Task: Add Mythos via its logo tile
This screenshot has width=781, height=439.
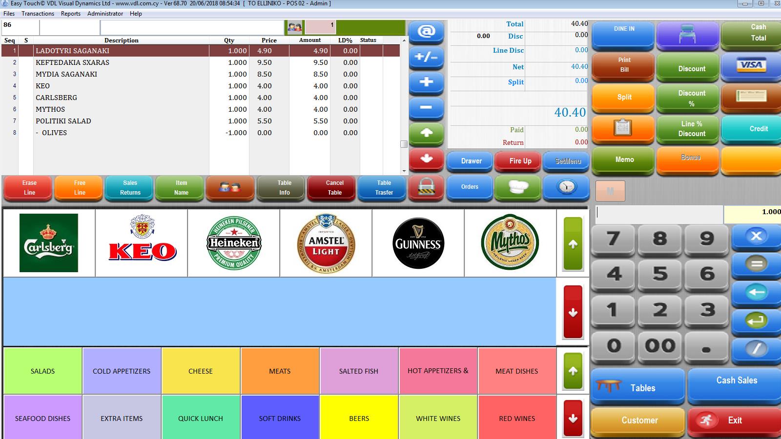Action: 510,243
